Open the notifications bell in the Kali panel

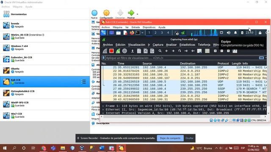click(x=235, y=33)
